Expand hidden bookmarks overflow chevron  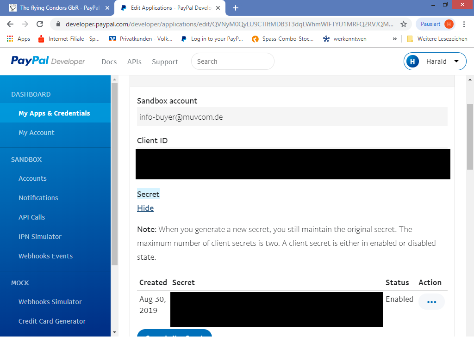(x=395, y=39)
